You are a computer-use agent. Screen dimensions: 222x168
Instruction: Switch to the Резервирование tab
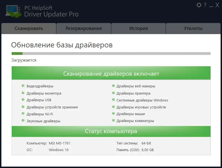[83, 28]
